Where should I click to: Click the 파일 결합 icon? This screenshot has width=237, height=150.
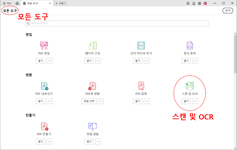pyautogui.click(x=92, y=127)
